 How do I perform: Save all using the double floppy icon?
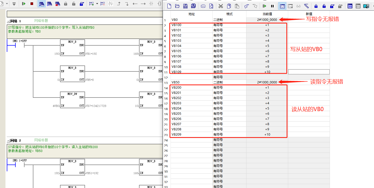coord(193,6)
